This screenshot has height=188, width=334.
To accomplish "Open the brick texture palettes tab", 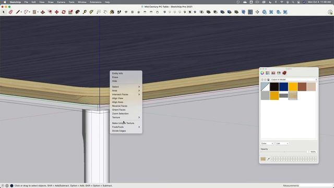I will (x=284, y=73).
